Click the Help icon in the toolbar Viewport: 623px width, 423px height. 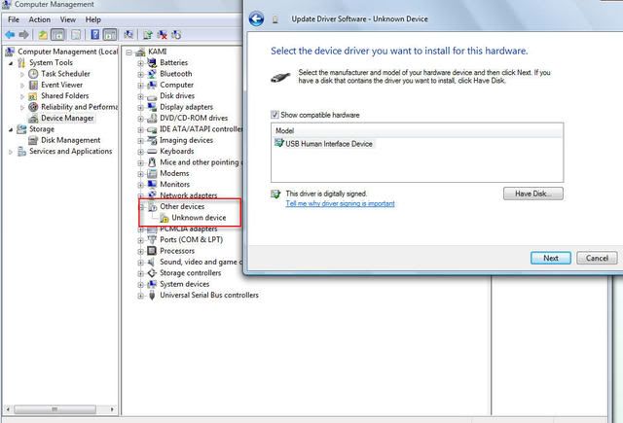95,35
